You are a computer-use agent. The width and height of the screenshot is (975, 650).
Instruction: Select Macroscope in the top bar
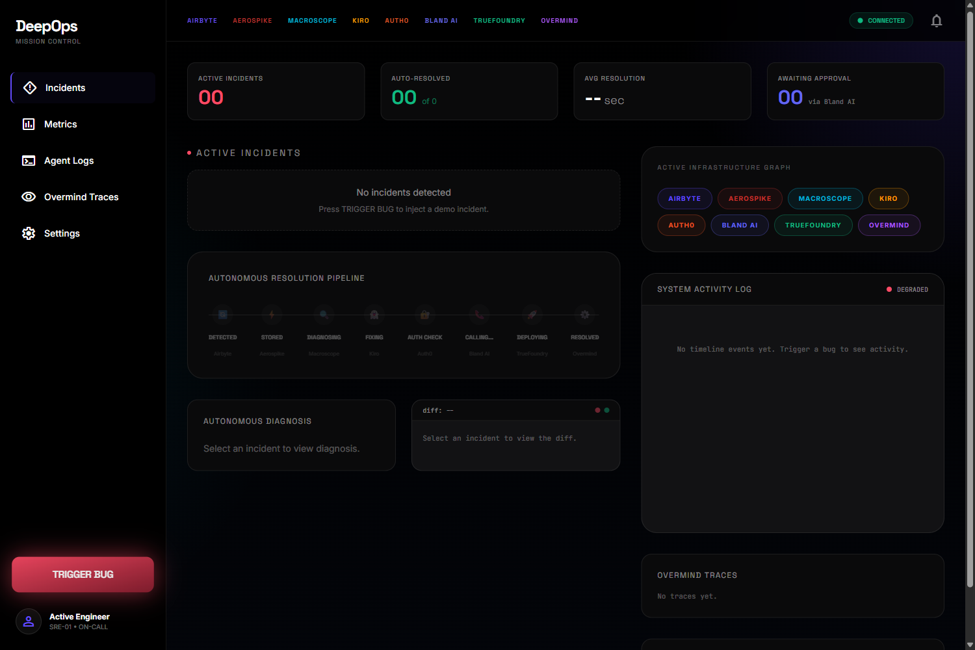(313, 21)
